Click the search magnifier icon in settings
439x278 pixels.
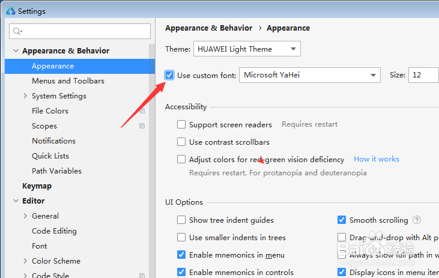[x=17, y=31]
